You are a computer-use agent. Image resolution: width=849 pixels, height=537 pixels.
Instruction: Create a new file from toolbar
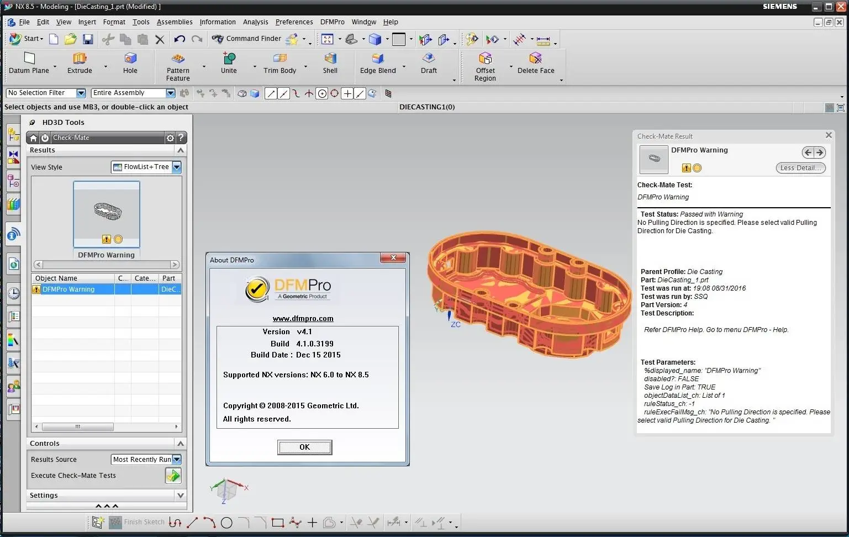tap(54, 39)
